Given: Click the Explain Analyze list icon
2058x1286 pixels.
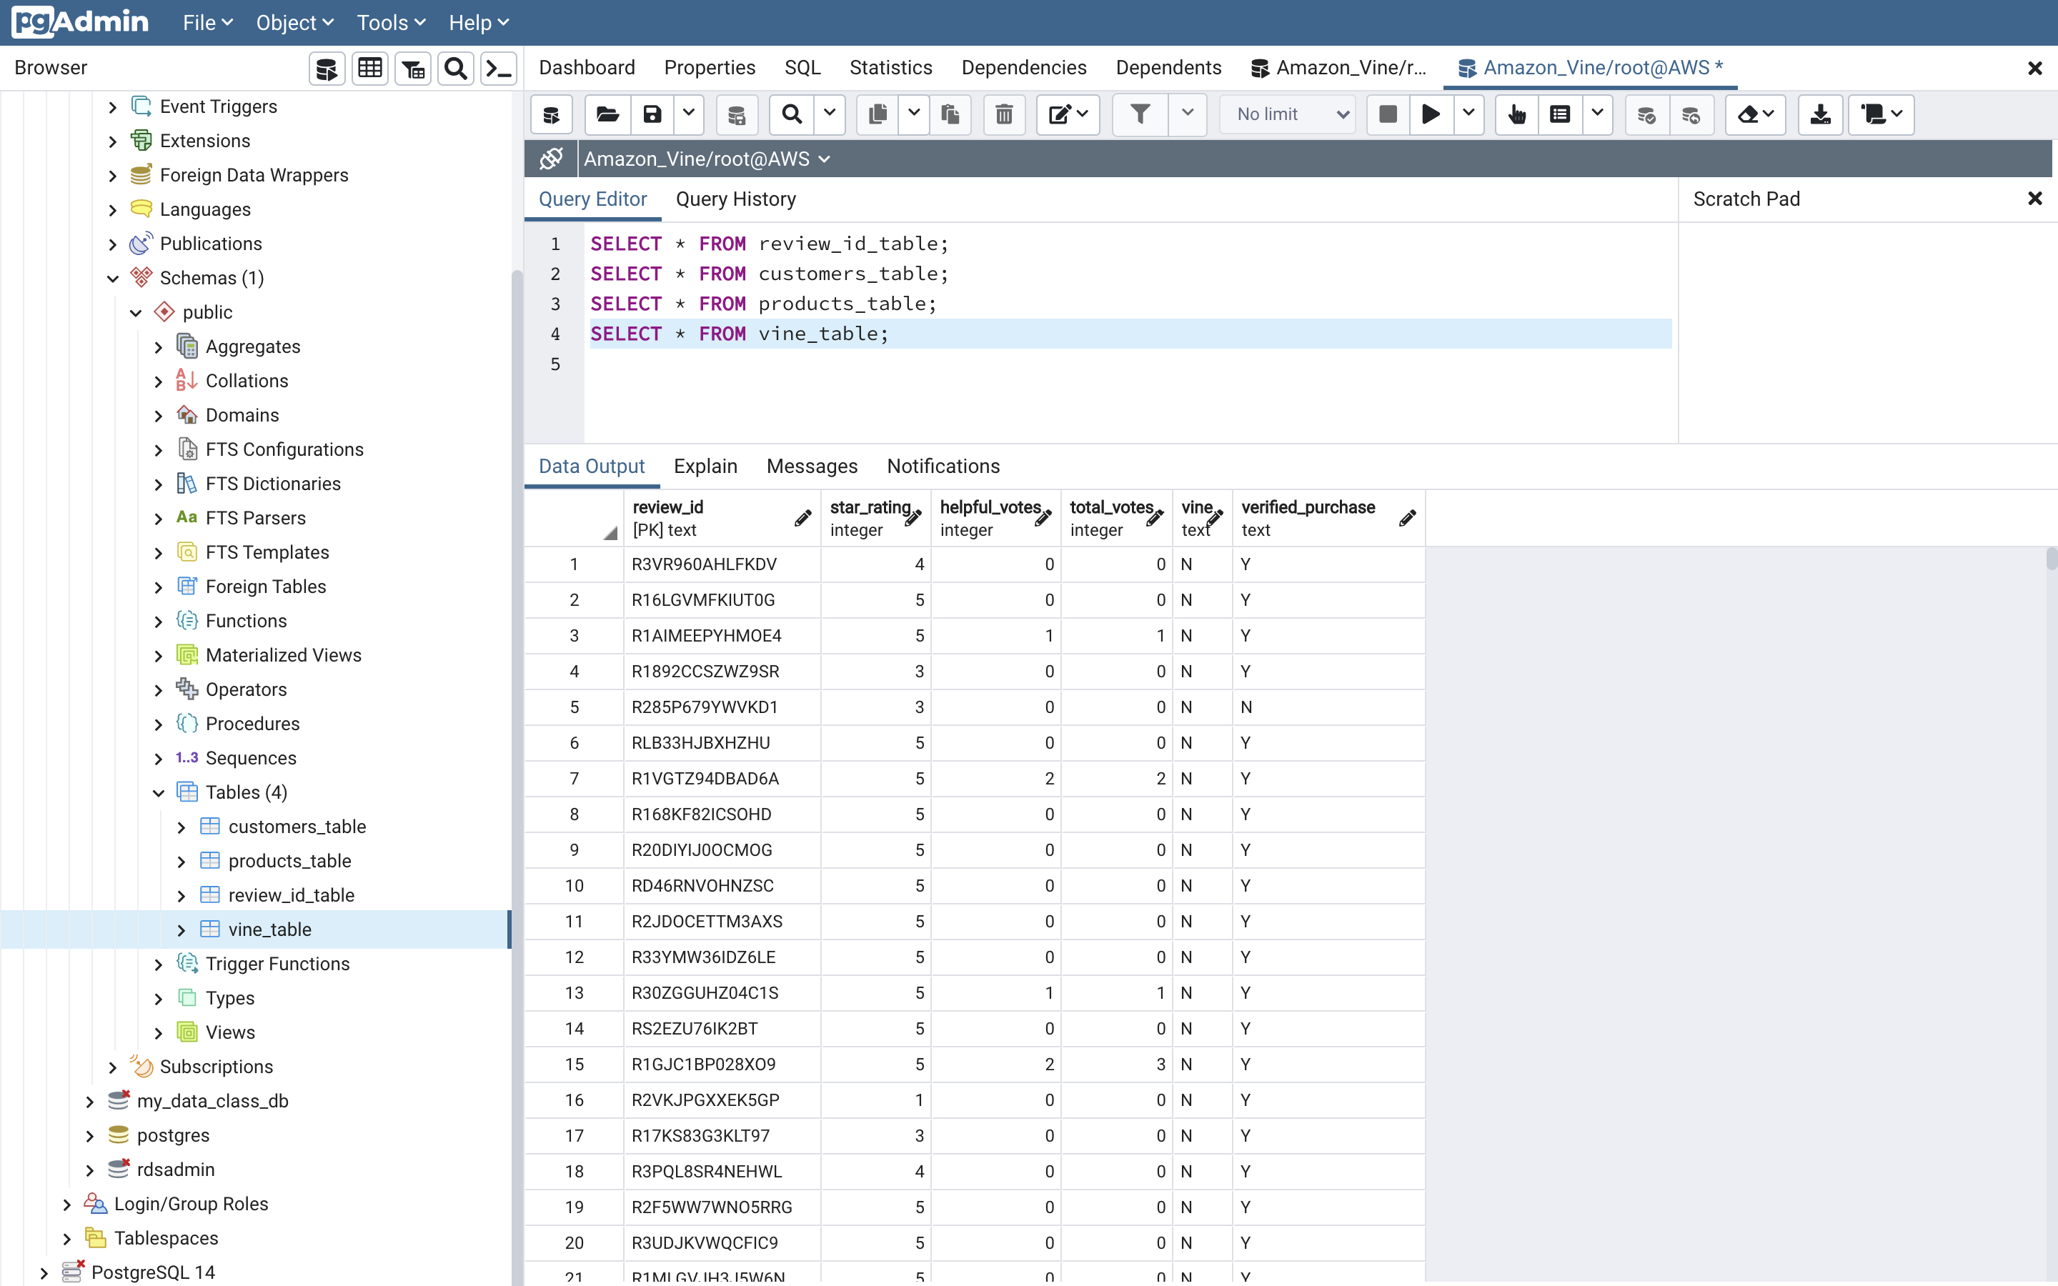Looking at the screenshot, I should tap(1560, 114).
